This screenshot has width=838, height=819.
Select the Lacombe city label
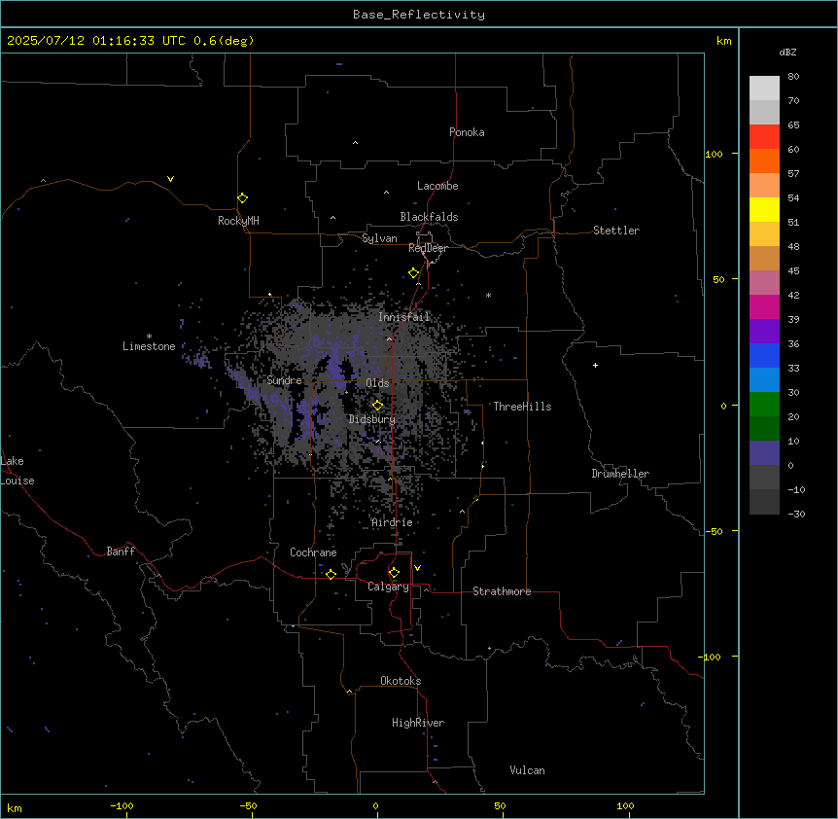(x=437, y=186)
